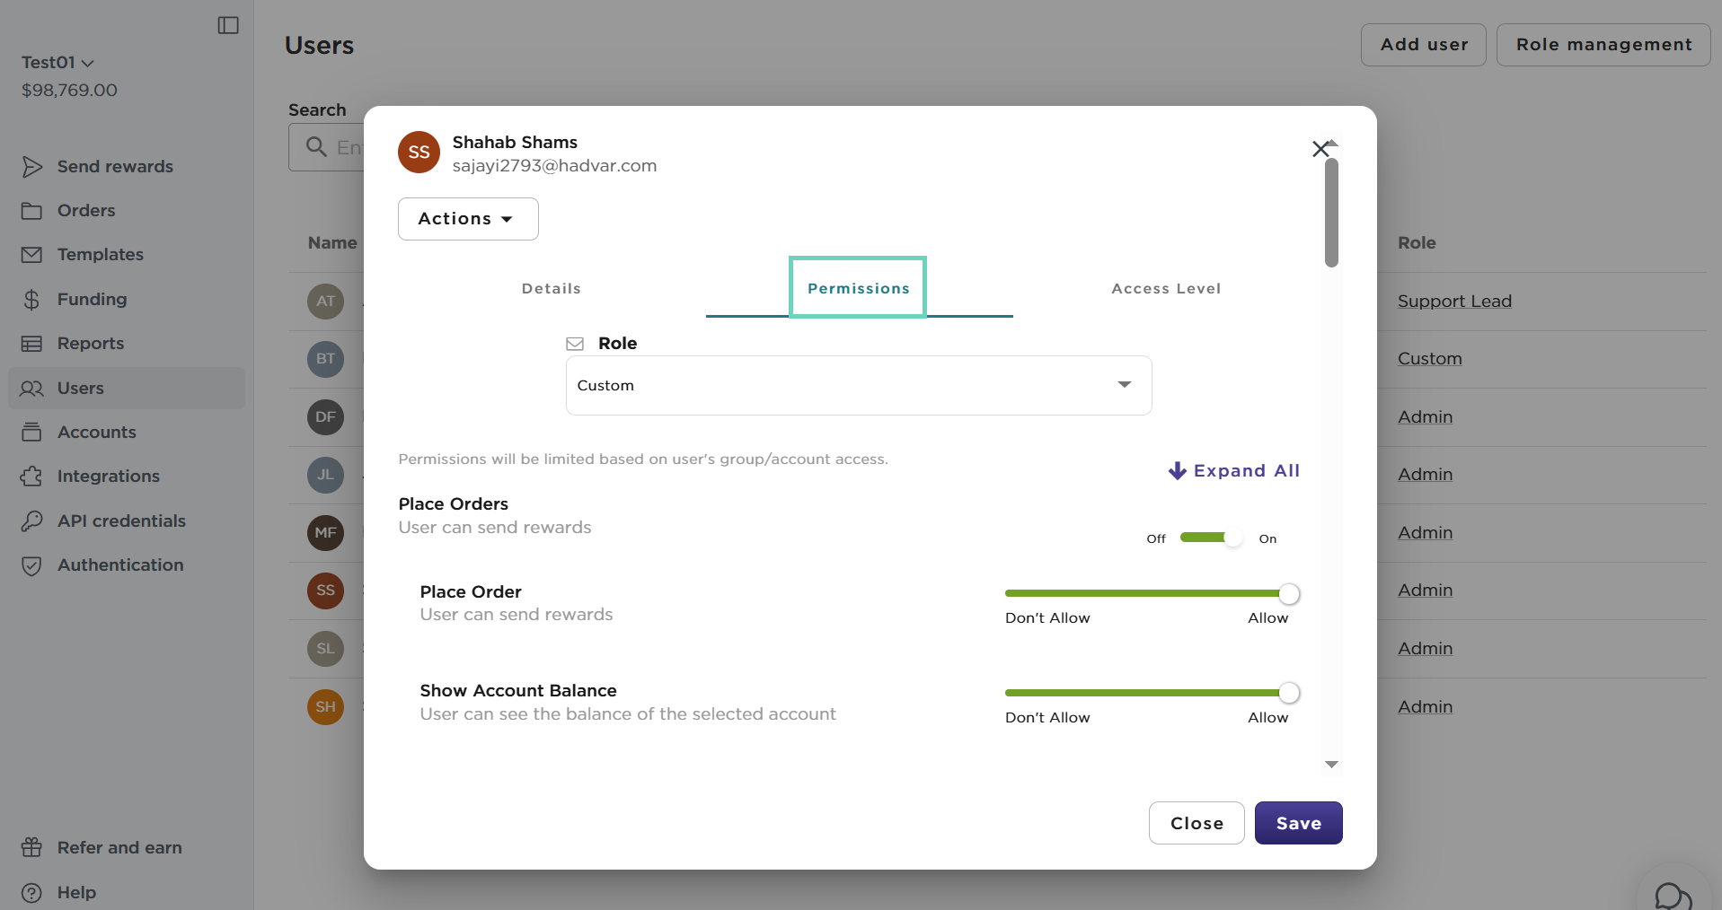1722x910 pixels.
Task: Open the Role Custom dropdown
Action: (859, 385)
